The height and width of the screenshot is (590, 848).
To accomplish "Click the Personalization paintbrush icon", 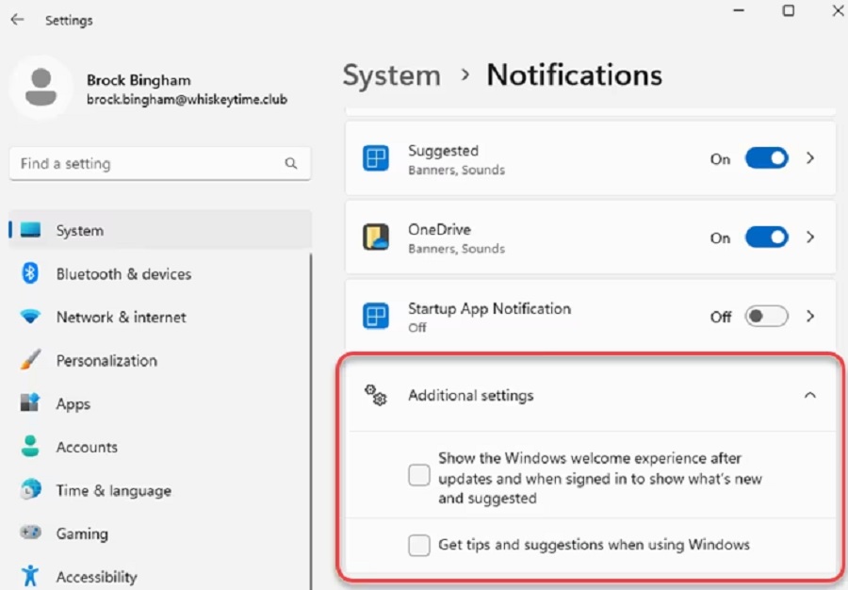I will point(30,360).
